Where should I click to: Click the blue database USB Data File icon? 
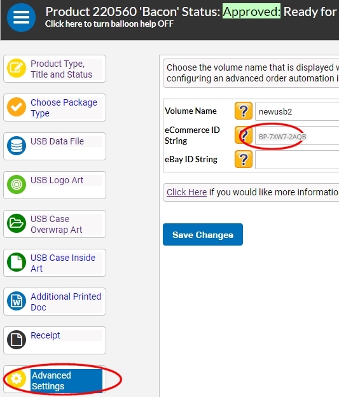17,146
